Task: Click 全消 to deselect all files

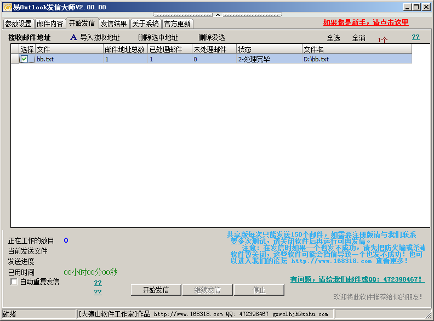Action: (x=358, y=38)
